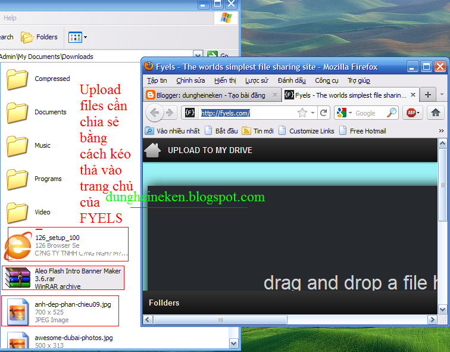Click the Views icon in the Explorer toolbar
The height and width of the screenshot is (352, 450).
coord(75,38)
